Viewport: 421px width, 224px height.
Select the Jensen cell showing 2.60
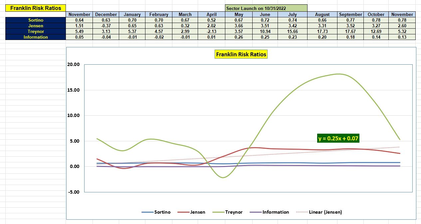[402, 26]
